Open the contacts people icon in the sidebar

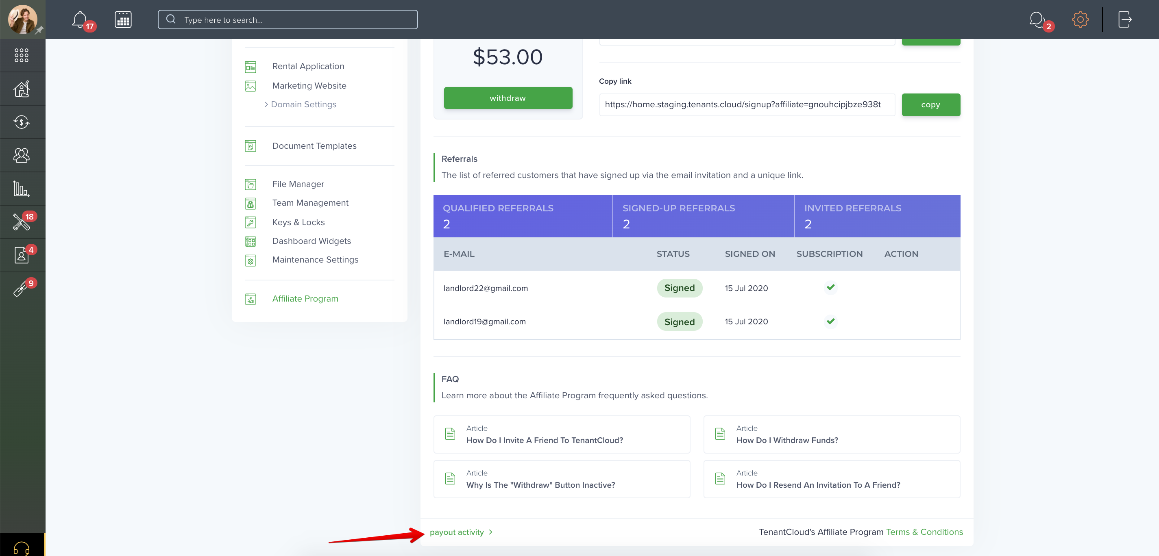[22, 155]
